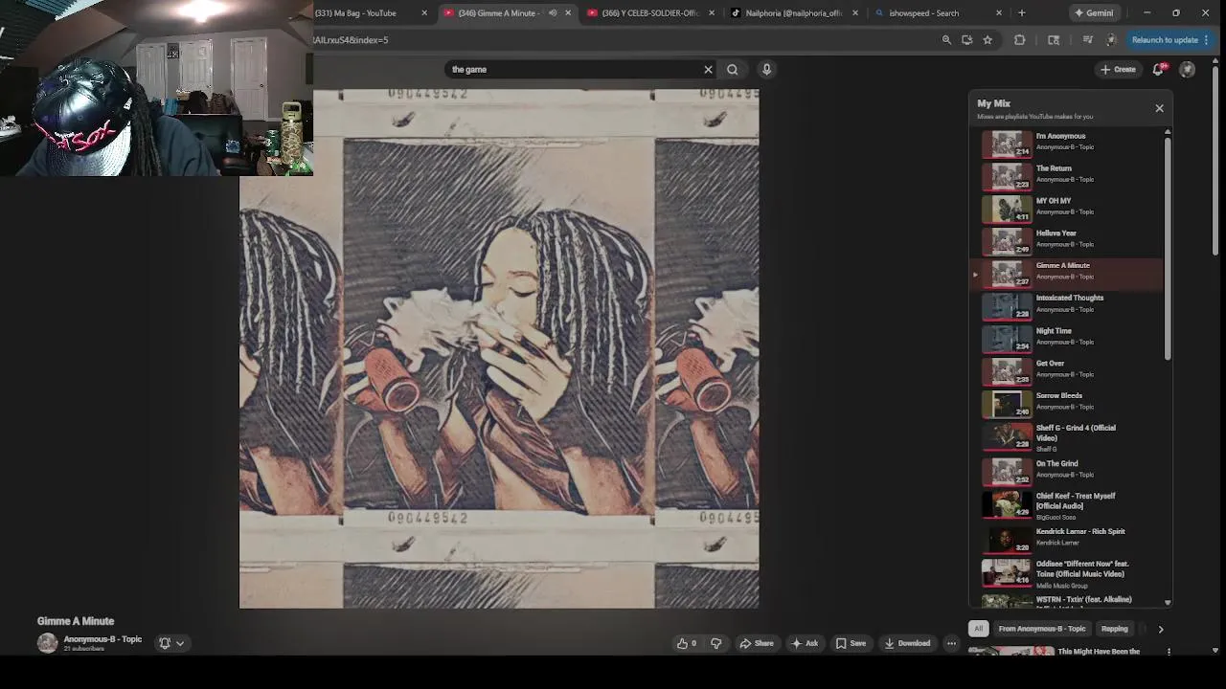This screenshot has width=1226, height=689.
Task: Click into the YouTube search field
Action: [575, 69]
